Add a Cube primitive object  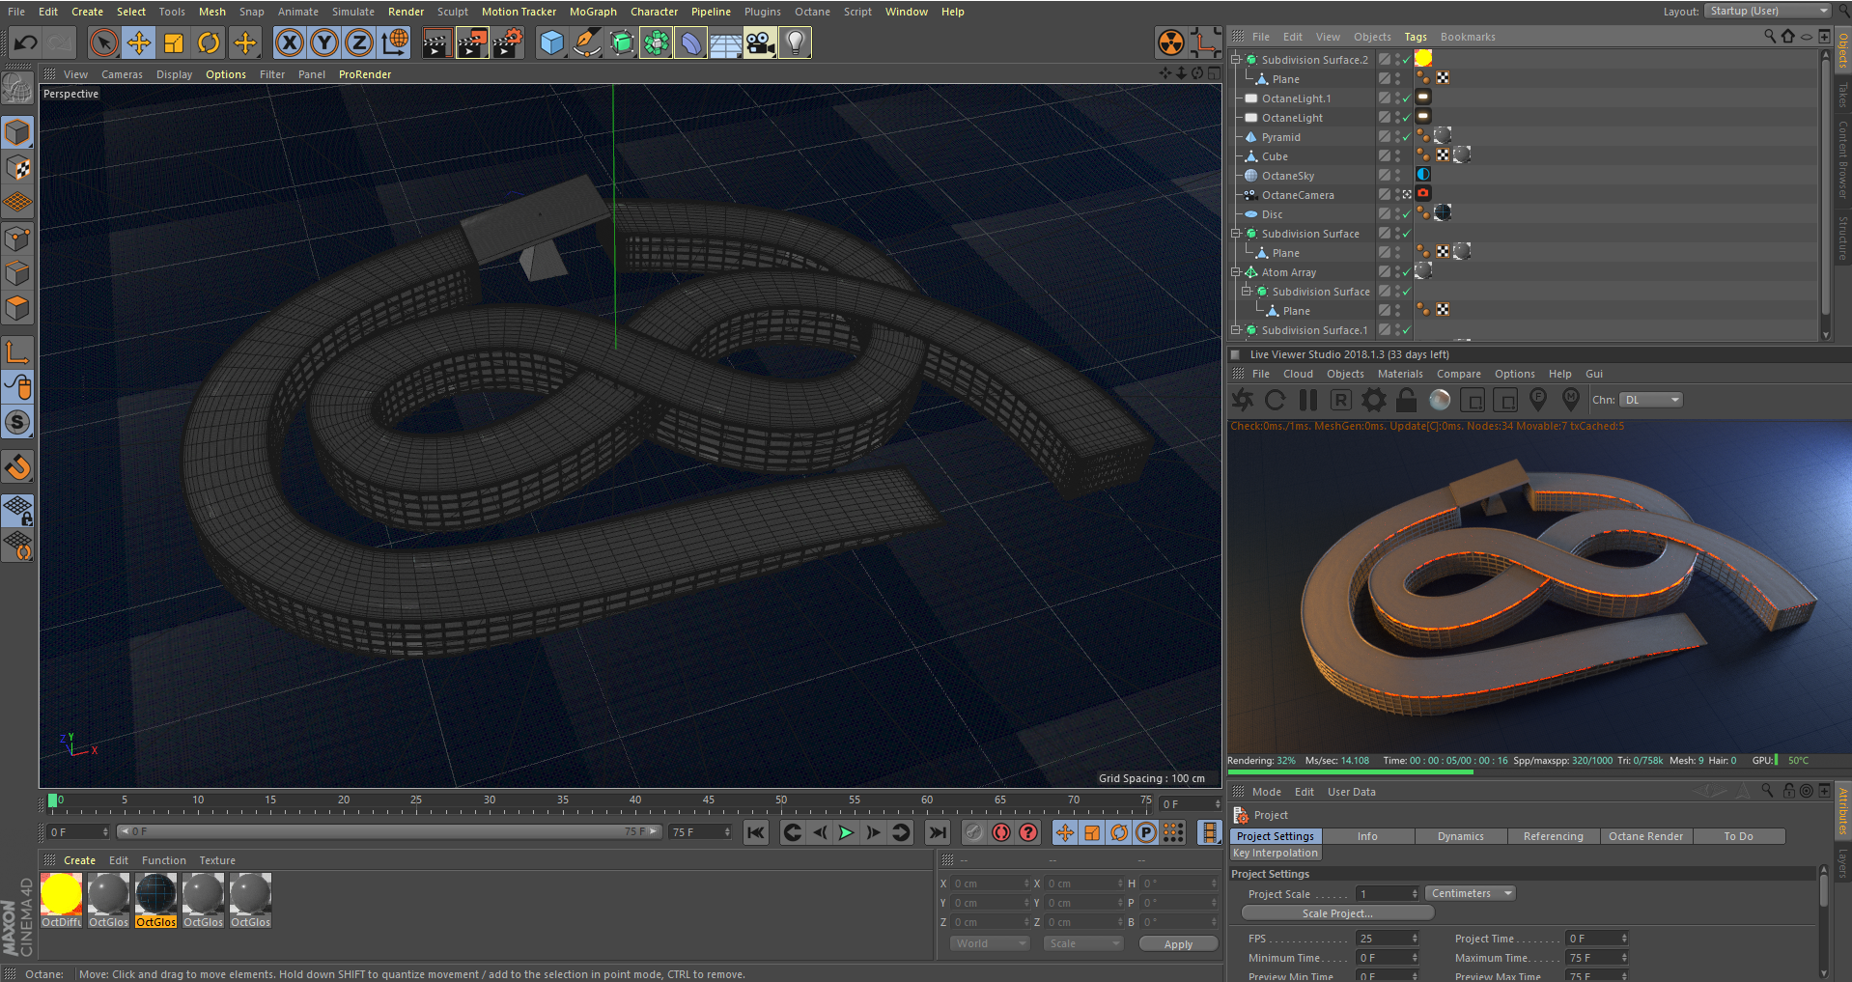pos(551,42)
